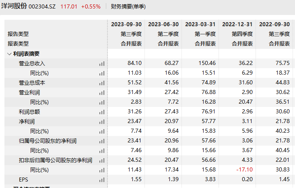Open chart icon for 同比(%) below 营业利润
295x188 pixels.
point(102,102)
